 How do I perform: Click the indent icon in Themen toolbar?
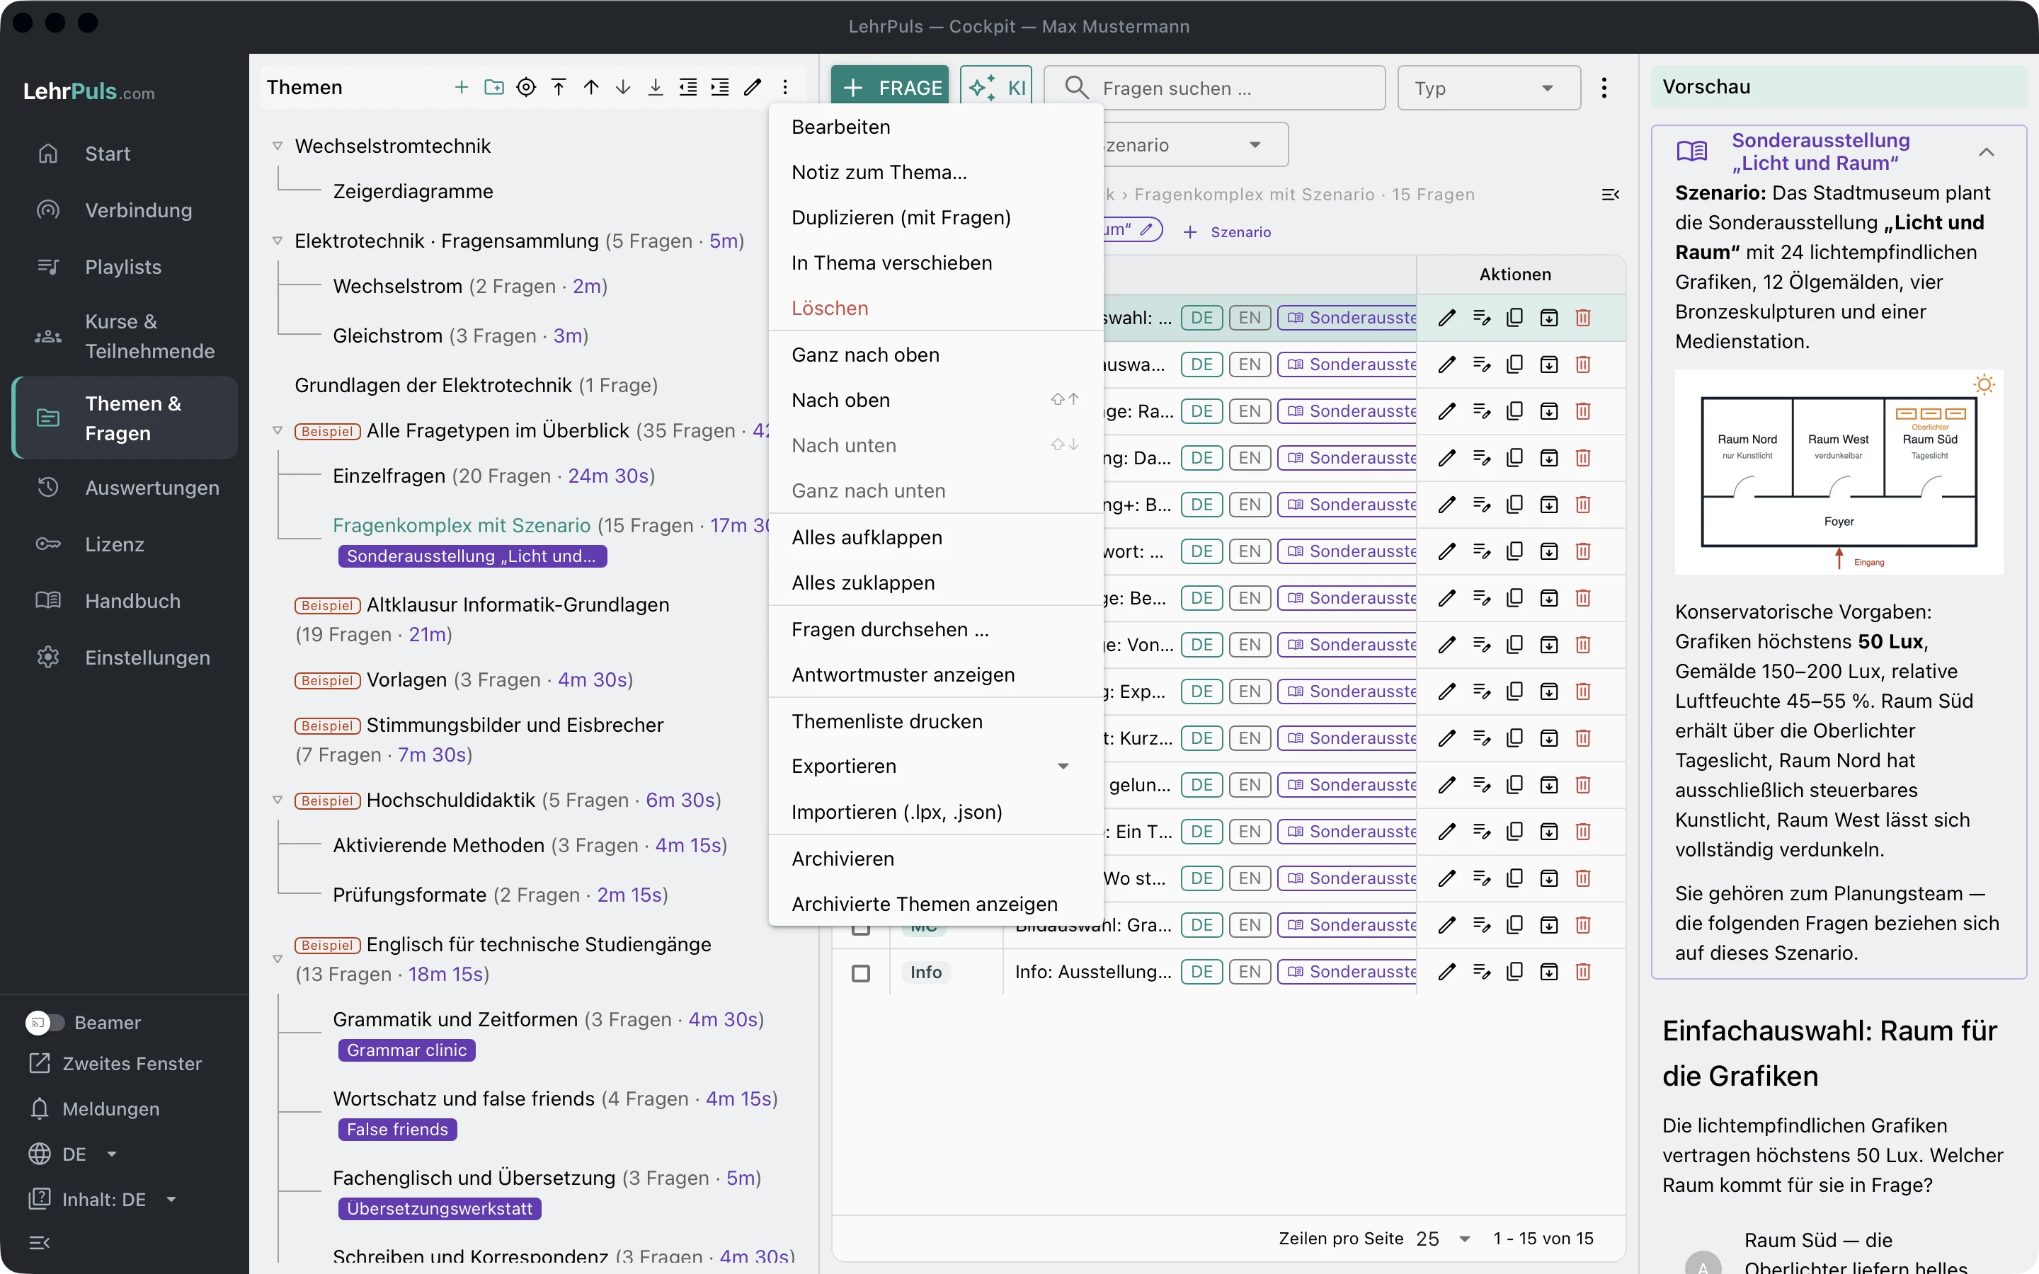(x=721, y=88)
